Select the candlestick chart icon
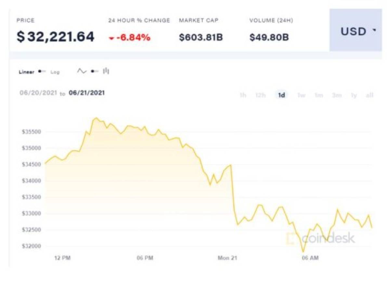 pyautogui.click(x=106, y=71)
